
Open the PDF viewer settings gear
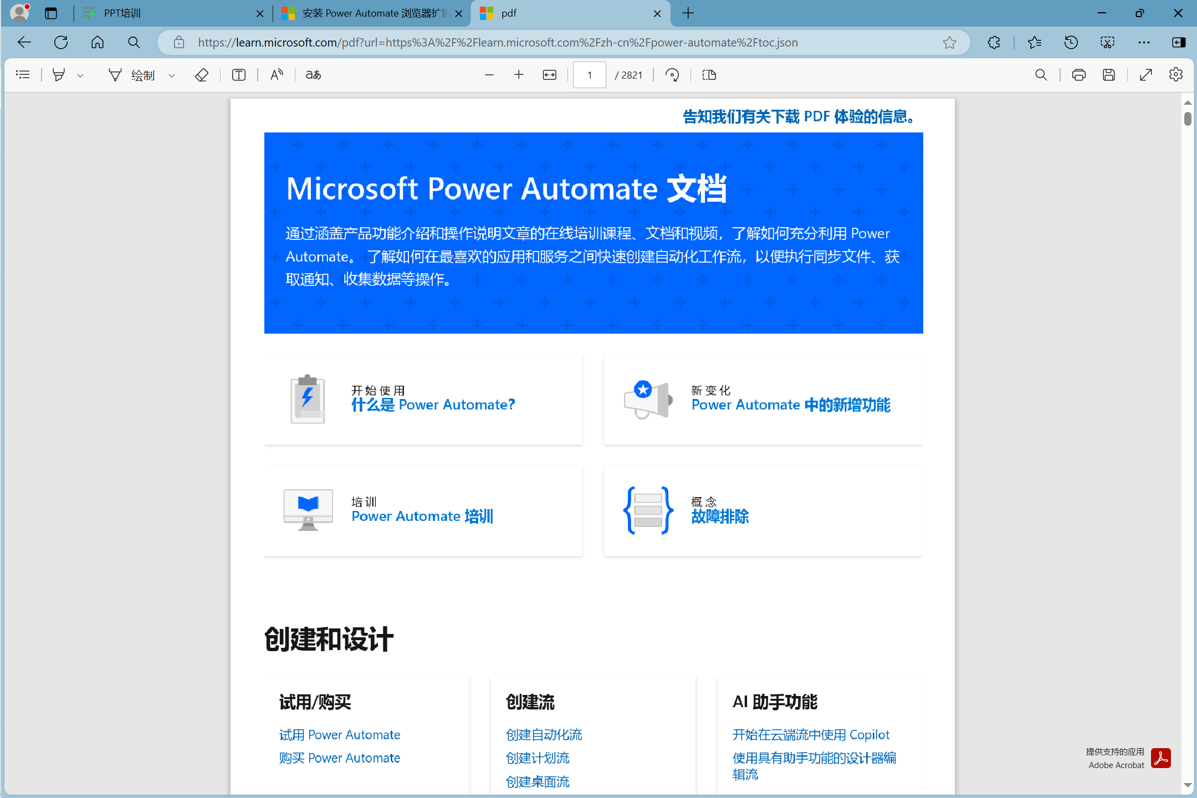pyautogui.click(x=1176, y=74)
